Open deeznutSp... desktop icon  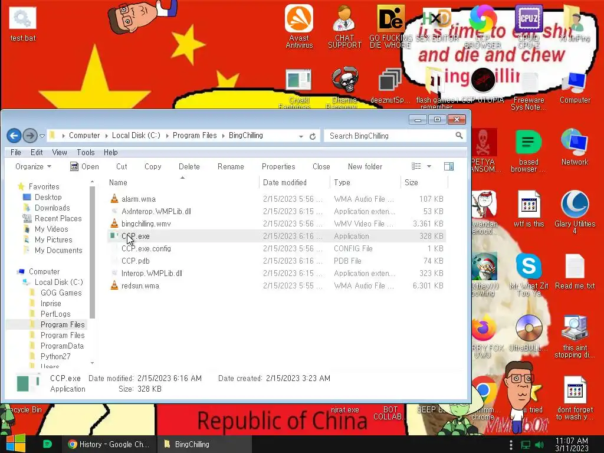[x=389, y=86]
